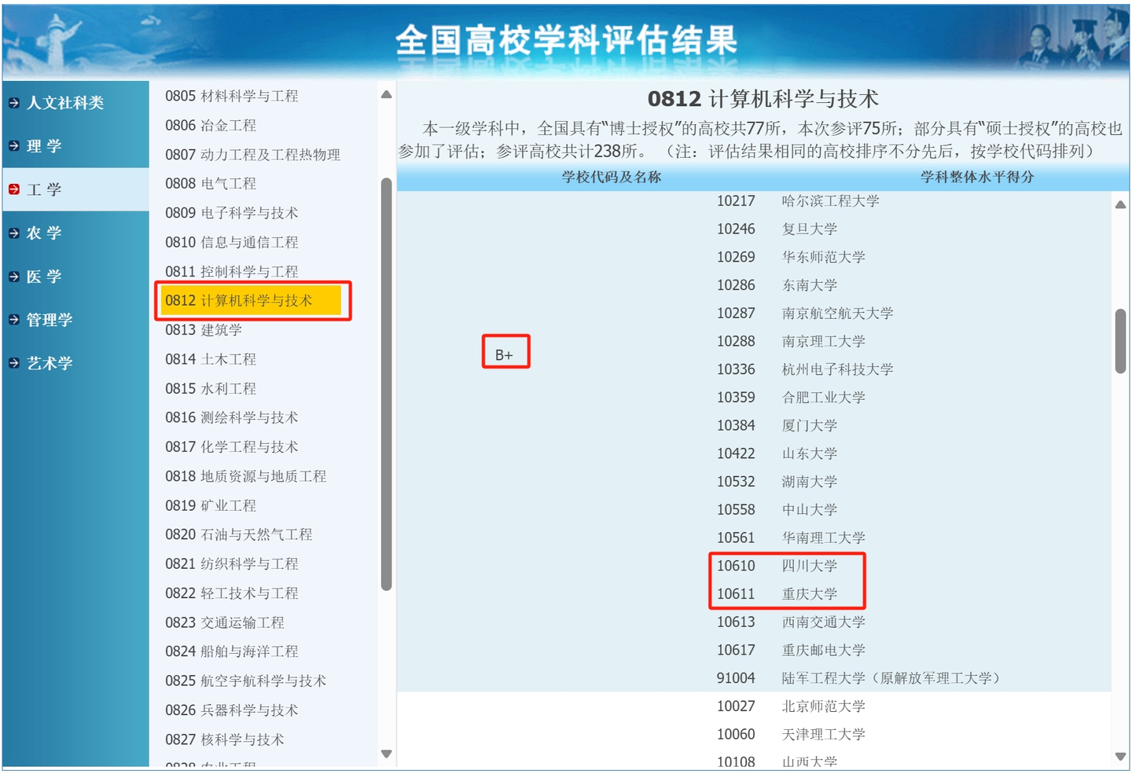Select the 工学 category
The image size is (1132, 774).
tap(44, 189)
